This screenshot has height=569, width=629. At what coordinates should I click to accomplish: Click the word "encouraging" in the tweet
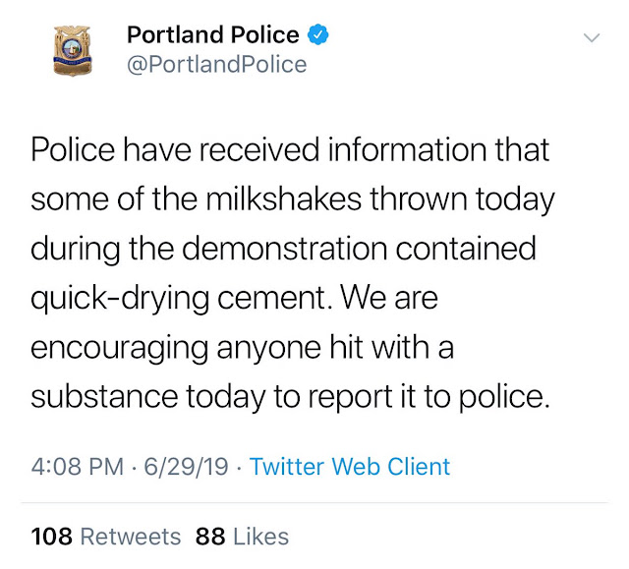click(119, 349)
